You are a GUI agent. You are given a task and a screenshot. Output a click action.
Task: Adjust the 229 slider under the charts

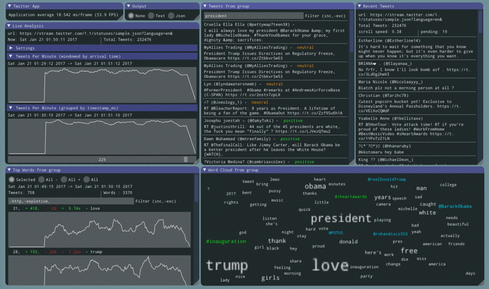tap(102, 159)
